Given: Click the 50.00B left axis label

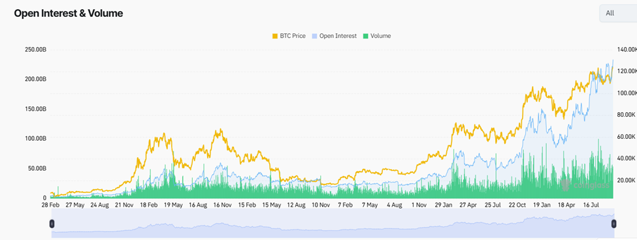Looking at the screenshot, I should point(37,168).
